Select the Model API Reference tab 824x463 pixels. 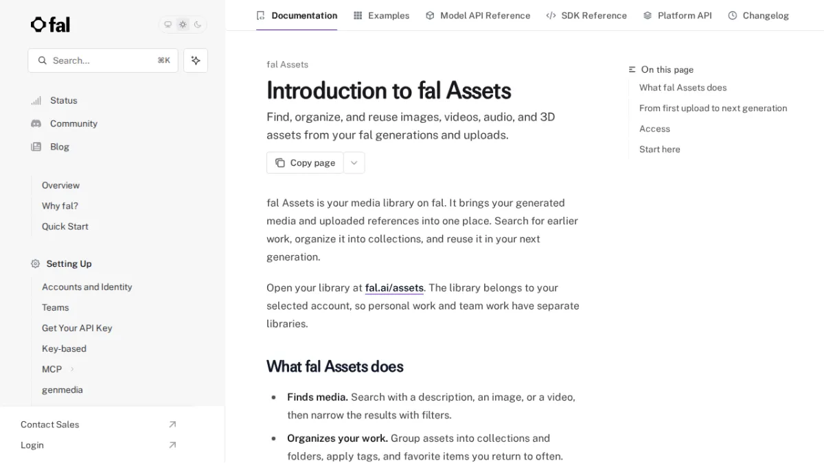tap(477, 15)
